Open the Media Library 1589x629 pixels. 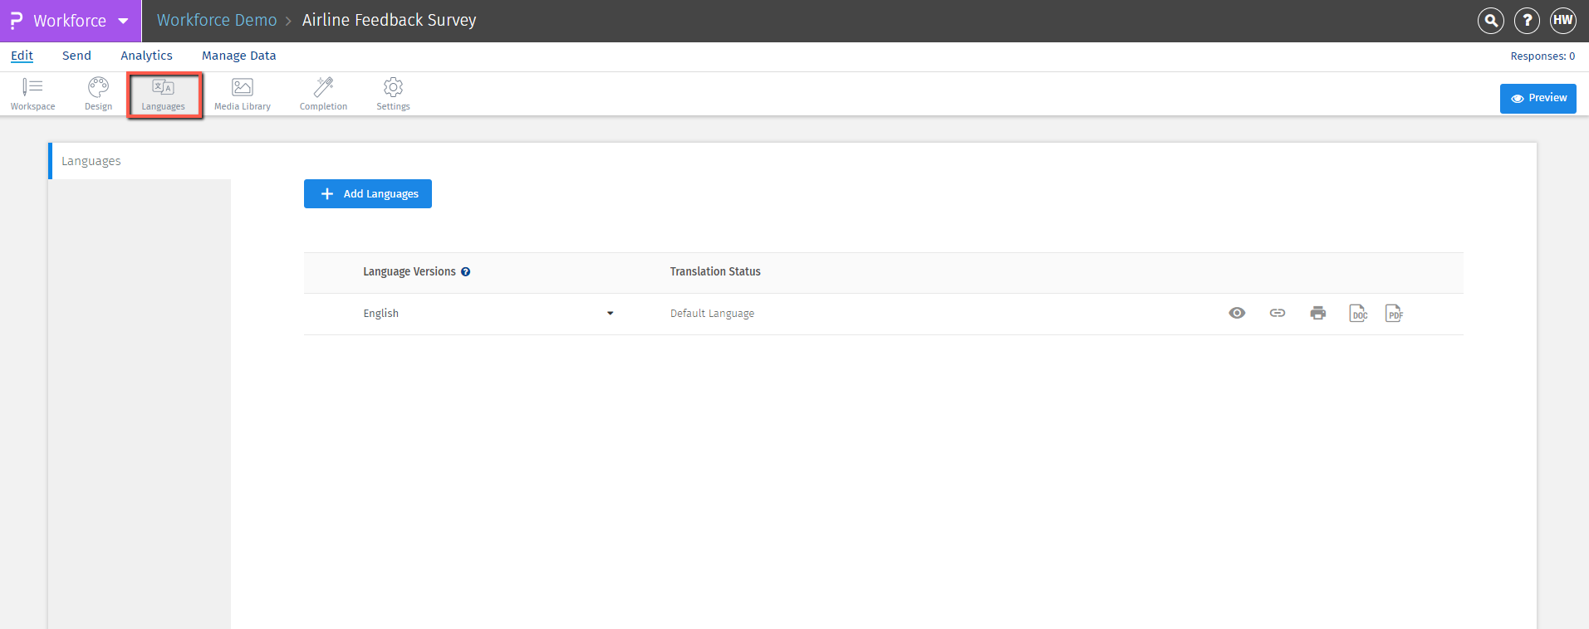(243, 95)
